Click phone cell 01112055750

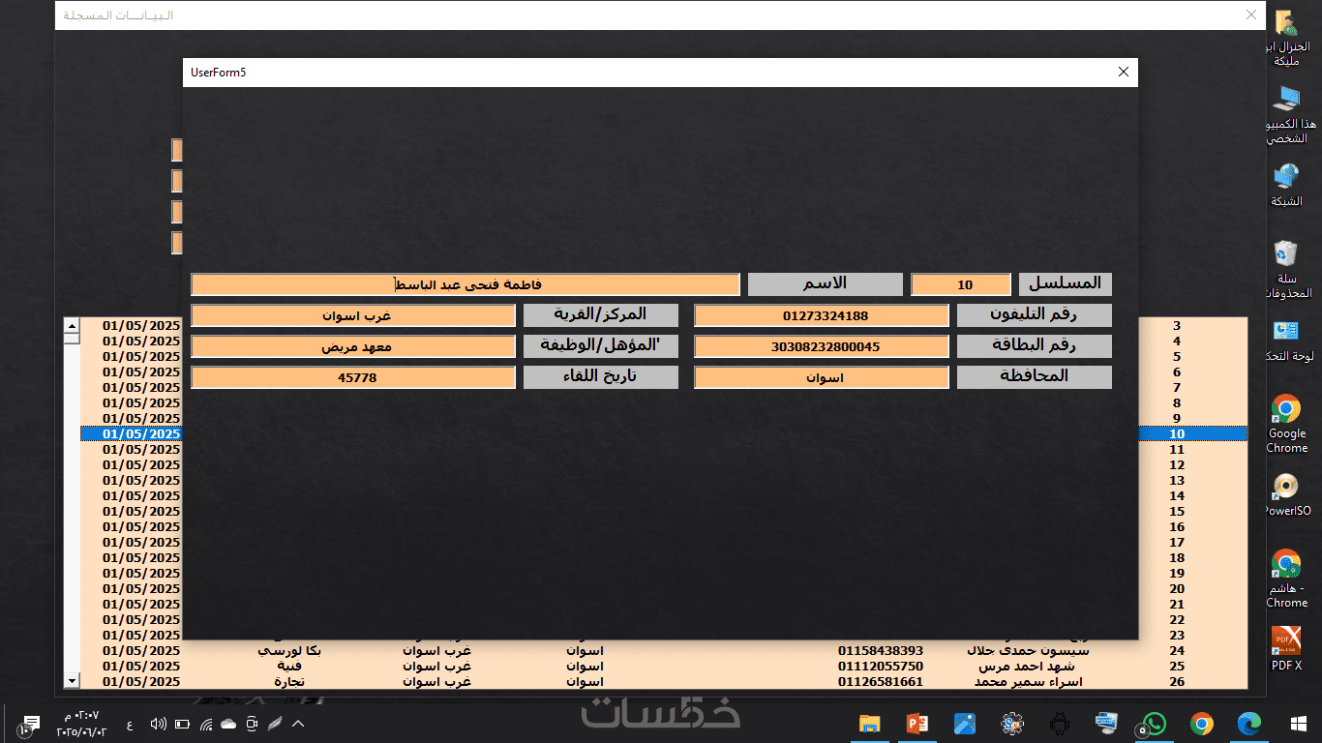coord(881,667)
